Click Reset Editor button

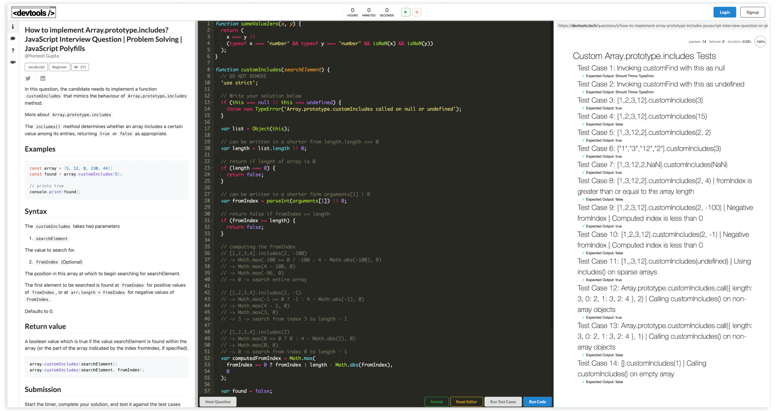(x=466, y=402)
